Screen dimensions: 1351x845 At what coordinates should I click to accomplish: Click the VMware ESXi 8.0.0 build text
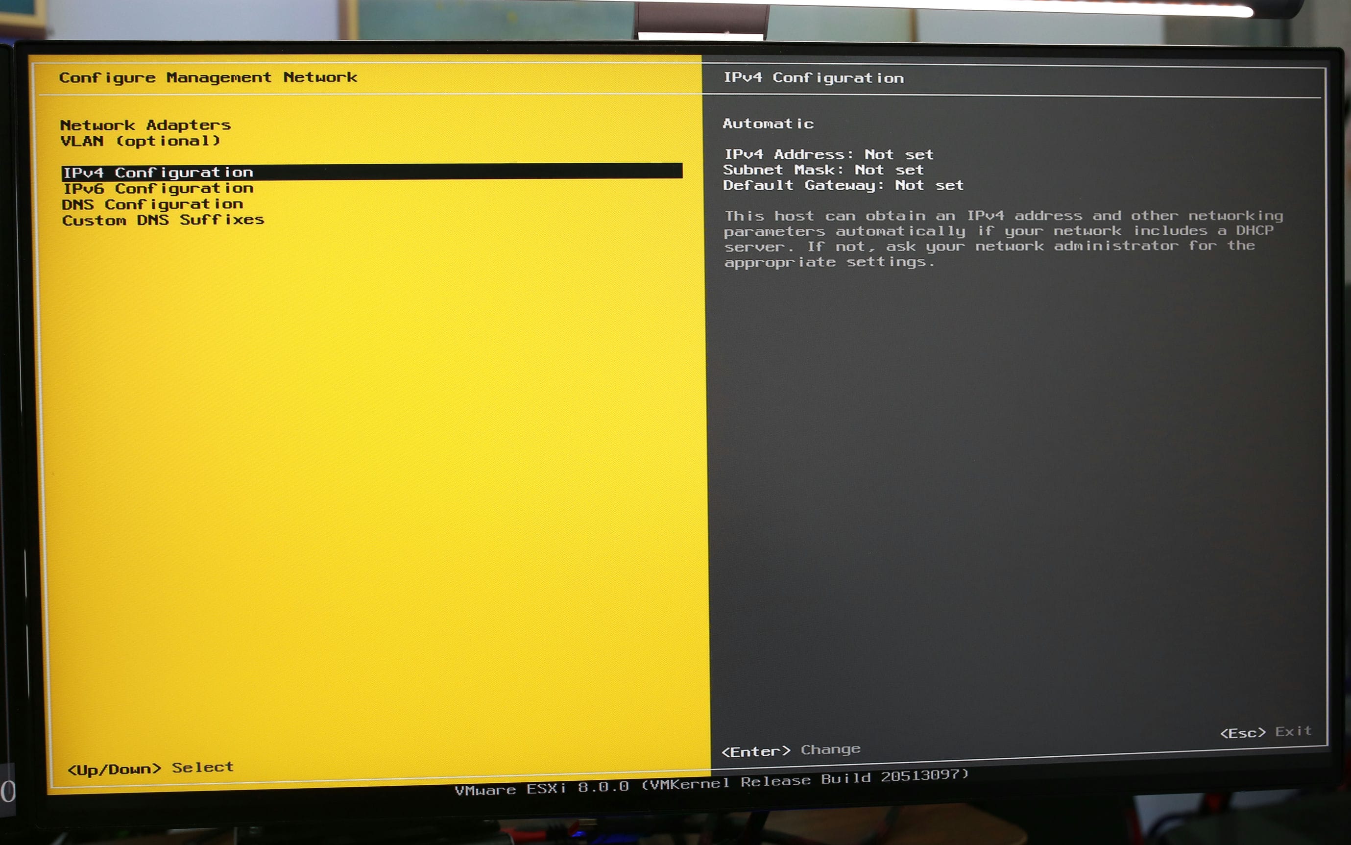tap(712, 782)
